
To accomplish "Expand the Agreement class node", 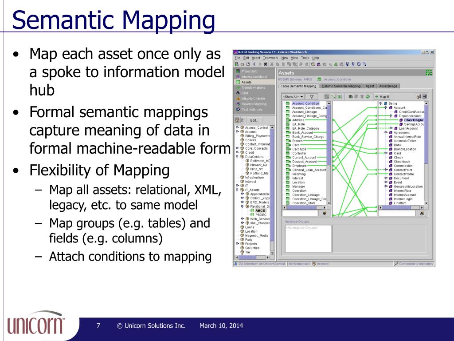I will (386, 132).
